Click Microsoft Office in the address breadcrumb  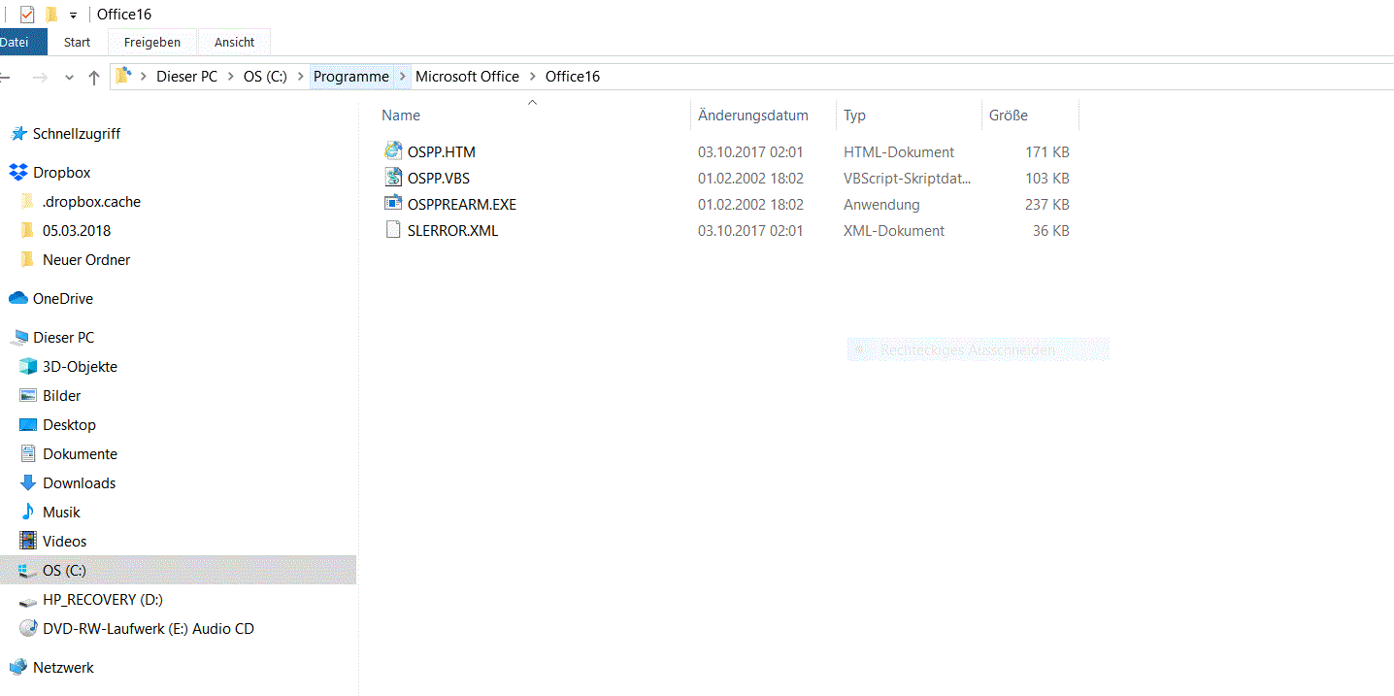point(467,77)
